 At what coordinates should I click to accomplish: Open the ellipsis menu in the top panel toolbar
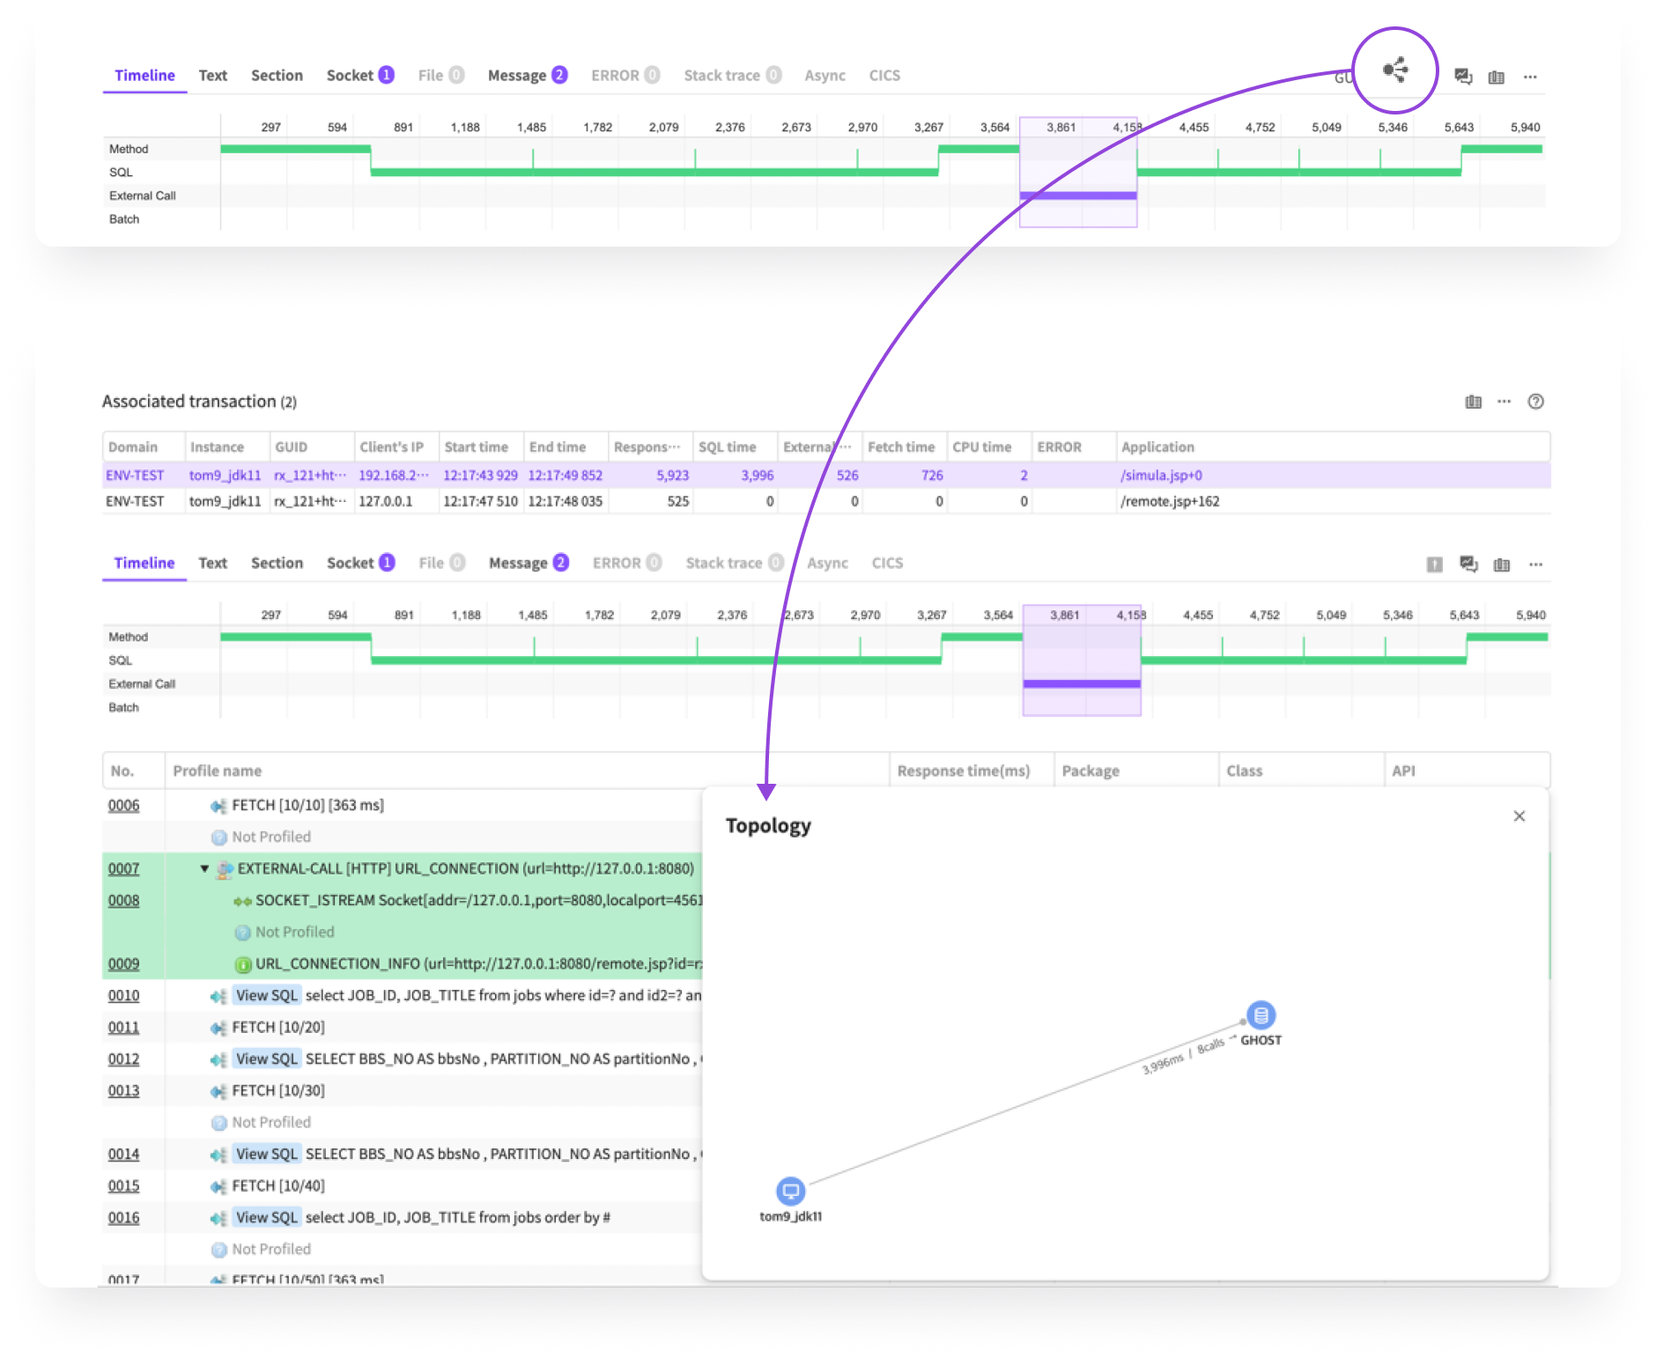pyautogui.click(x=1530, y=77)
